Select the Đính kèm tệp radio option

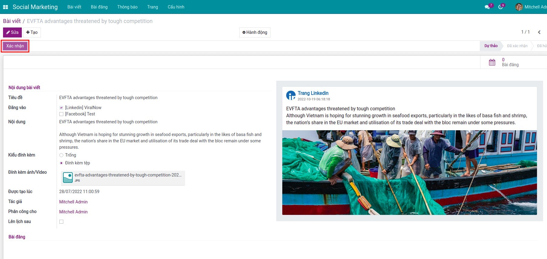[x=61, y=163]
